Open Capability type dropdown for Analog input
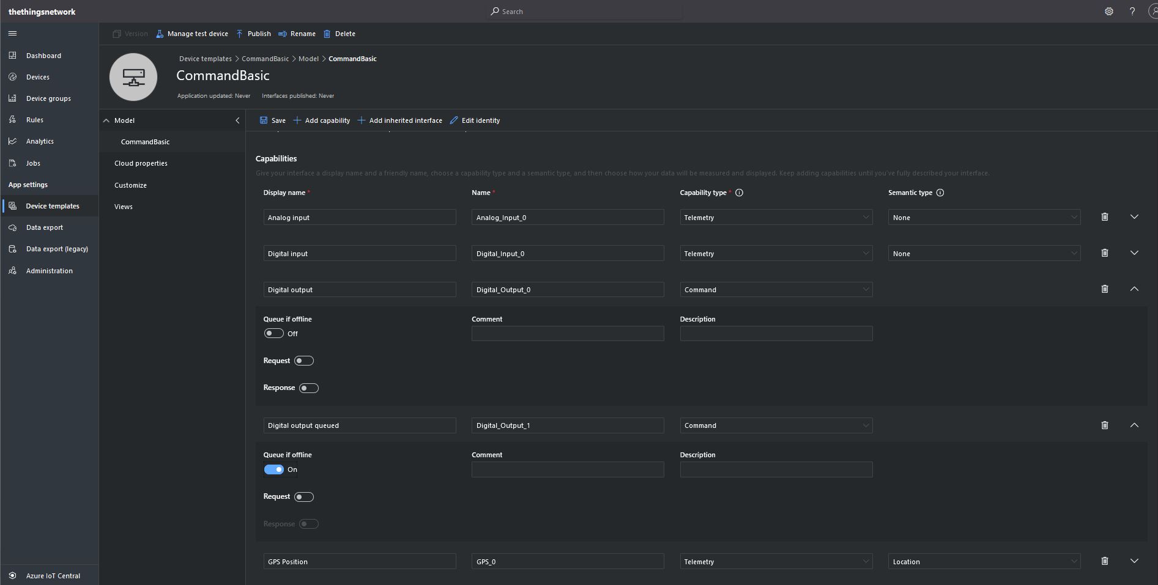 [776, 218]
